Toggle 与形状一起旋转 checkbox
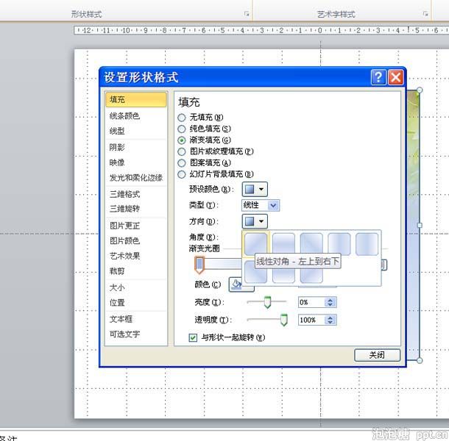This screenshot has height=441, width=449. click(193, 337)
